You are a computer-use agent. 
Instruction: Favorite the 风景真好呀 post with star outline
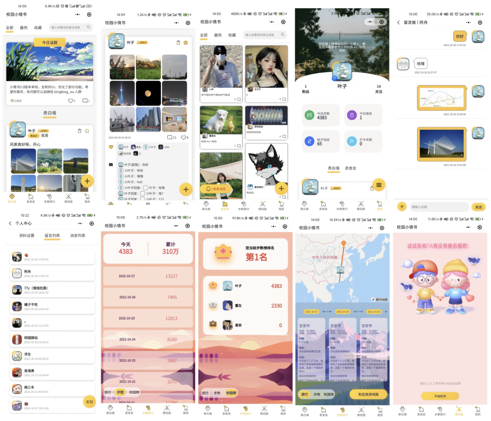click(x=87, y=131)
